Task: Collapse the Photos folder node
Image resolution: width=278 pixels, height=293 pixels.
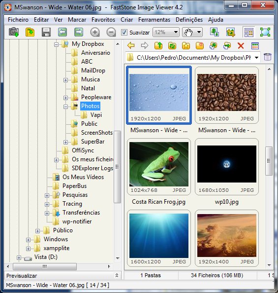Action: [x=65, y=107]
